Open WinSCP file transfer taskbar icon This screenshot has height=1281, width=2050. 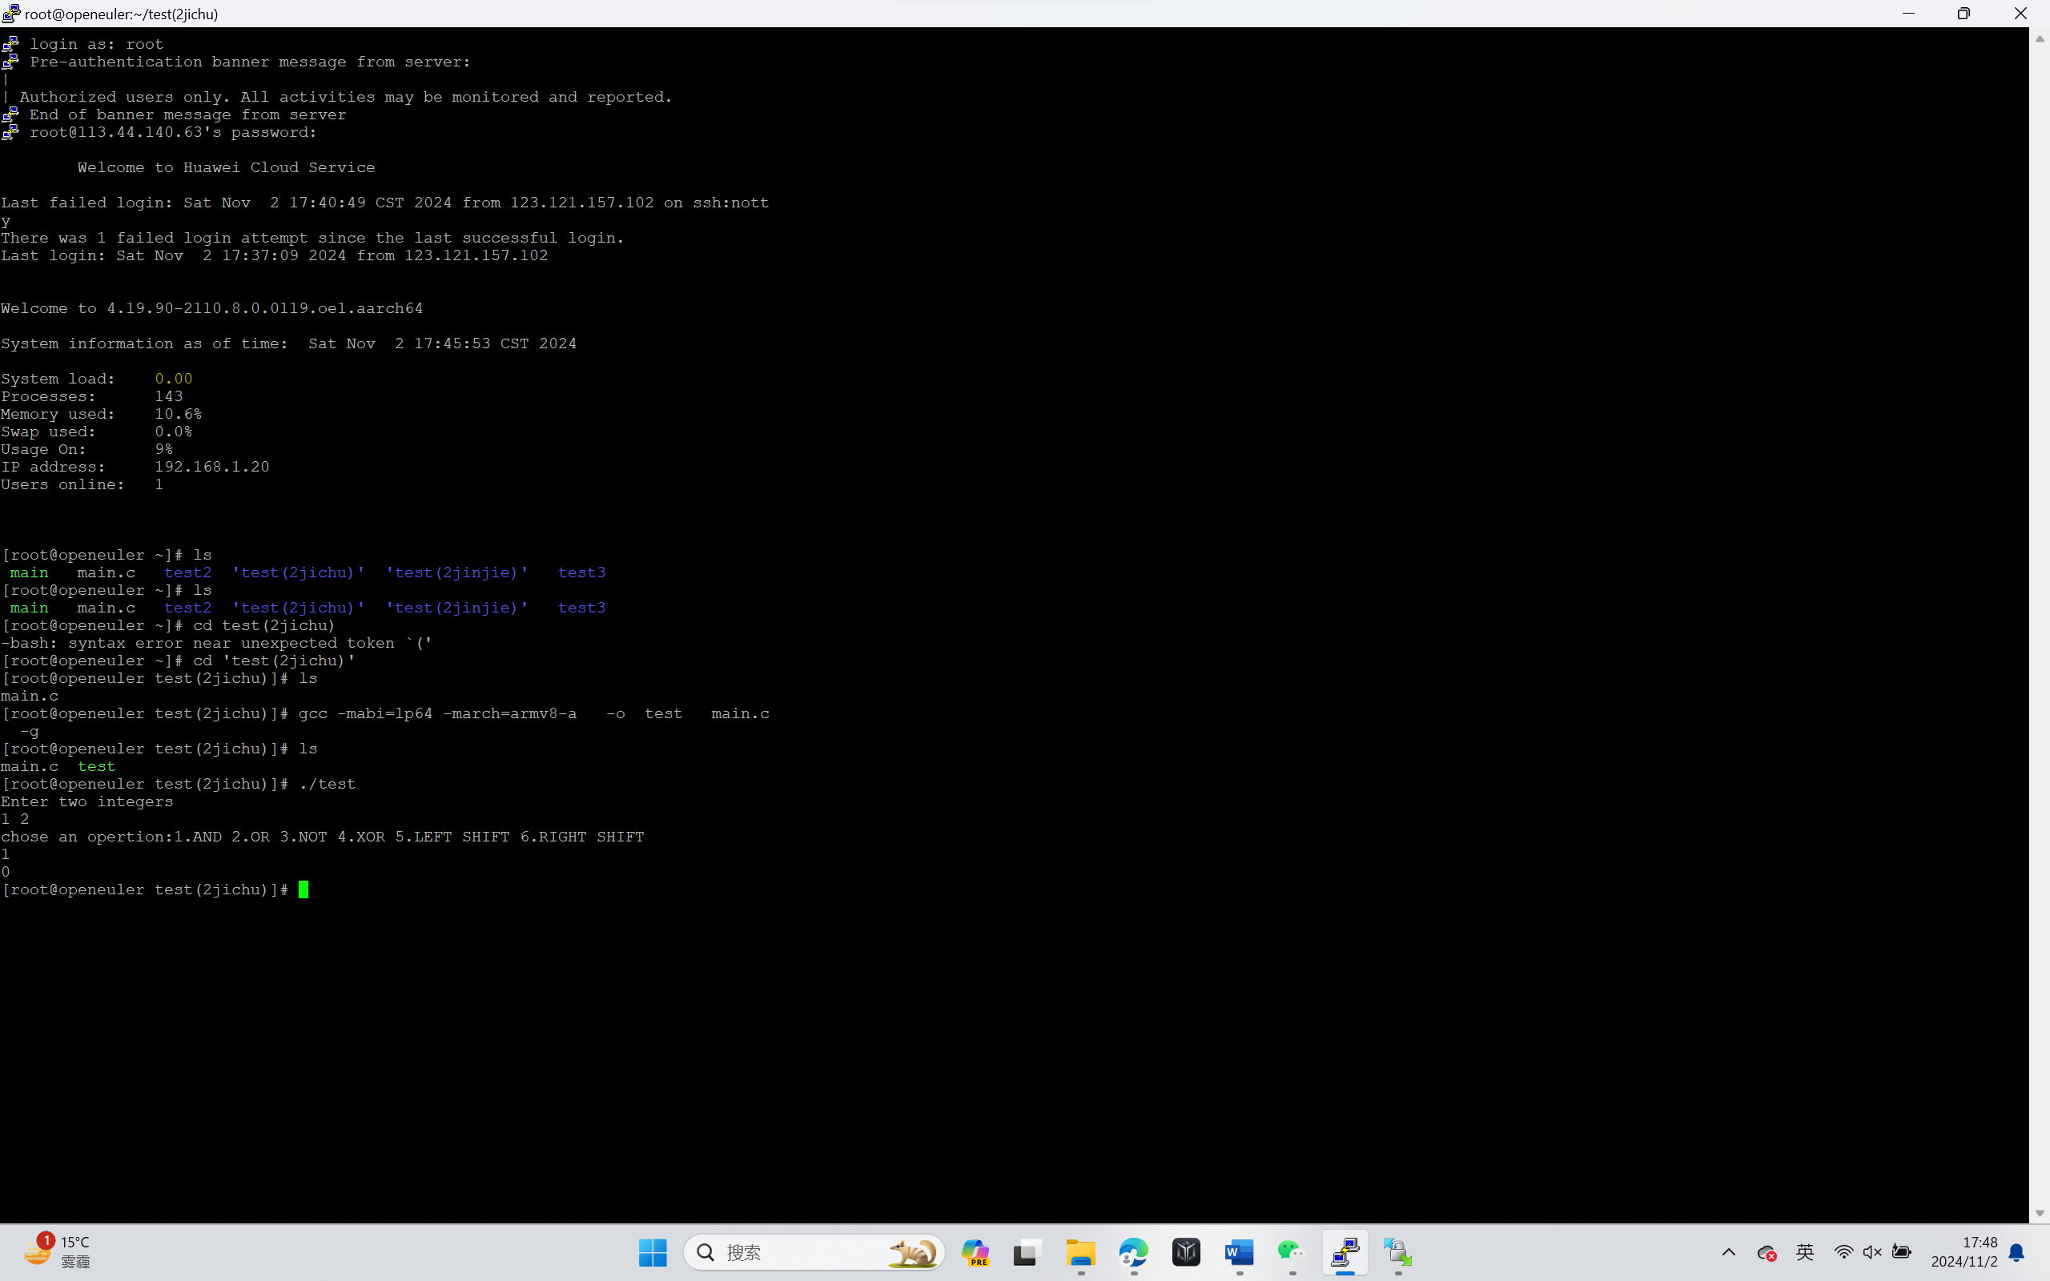click(1397, 1252)
